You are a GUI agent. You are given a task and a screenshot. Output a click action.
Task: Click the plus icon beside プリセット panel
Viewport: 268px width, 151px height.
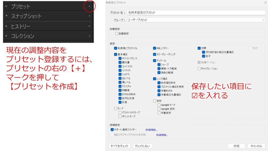coord(90,6)
